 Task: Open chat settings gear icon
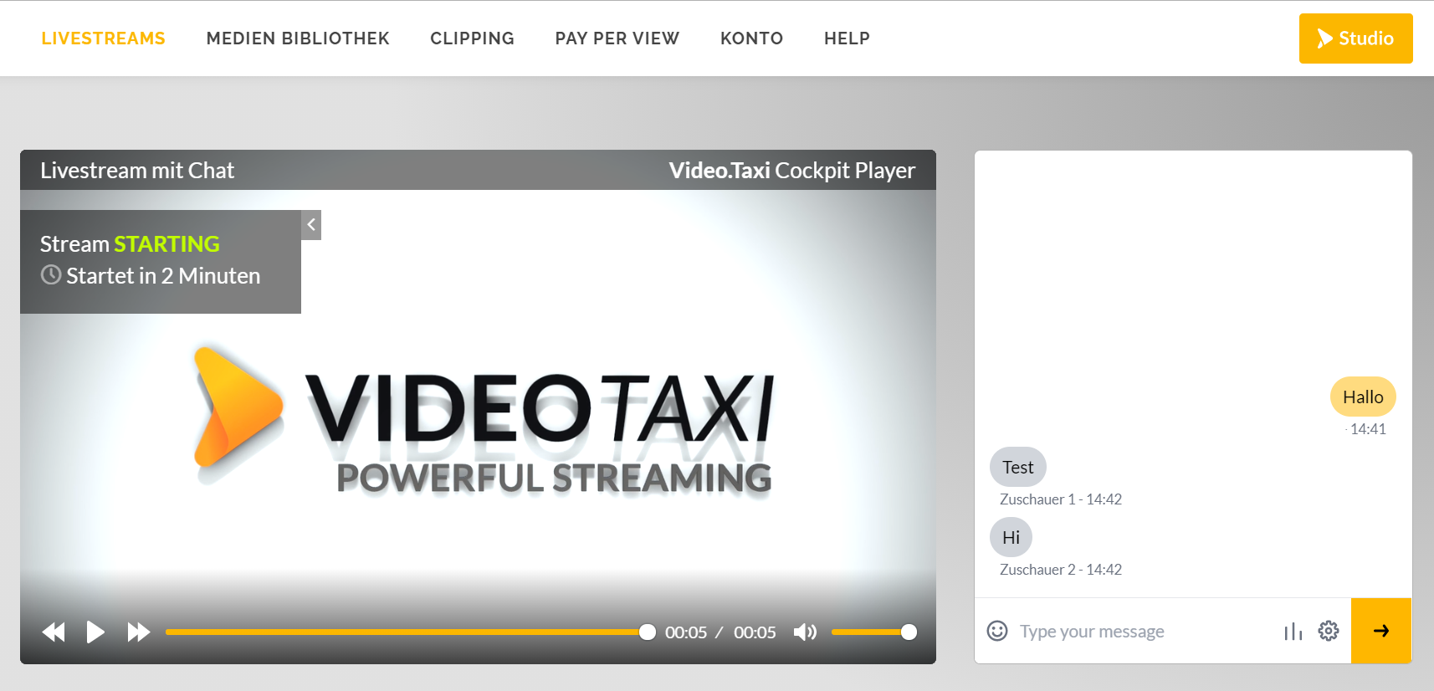coord(1329,631)
